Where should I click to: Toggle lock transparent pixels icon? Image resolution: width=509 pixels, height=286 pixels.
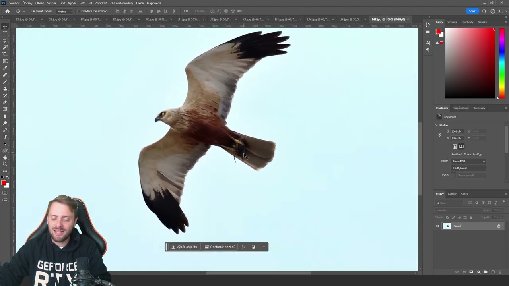click(x=447, y=218)
